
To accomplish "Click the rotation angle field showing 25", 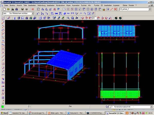I will 94,18.
